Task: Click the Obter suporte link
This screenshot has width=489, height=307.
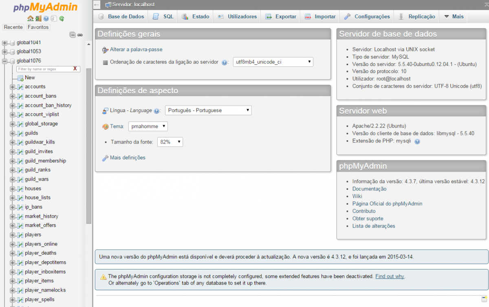Action: tap(368, 219)
